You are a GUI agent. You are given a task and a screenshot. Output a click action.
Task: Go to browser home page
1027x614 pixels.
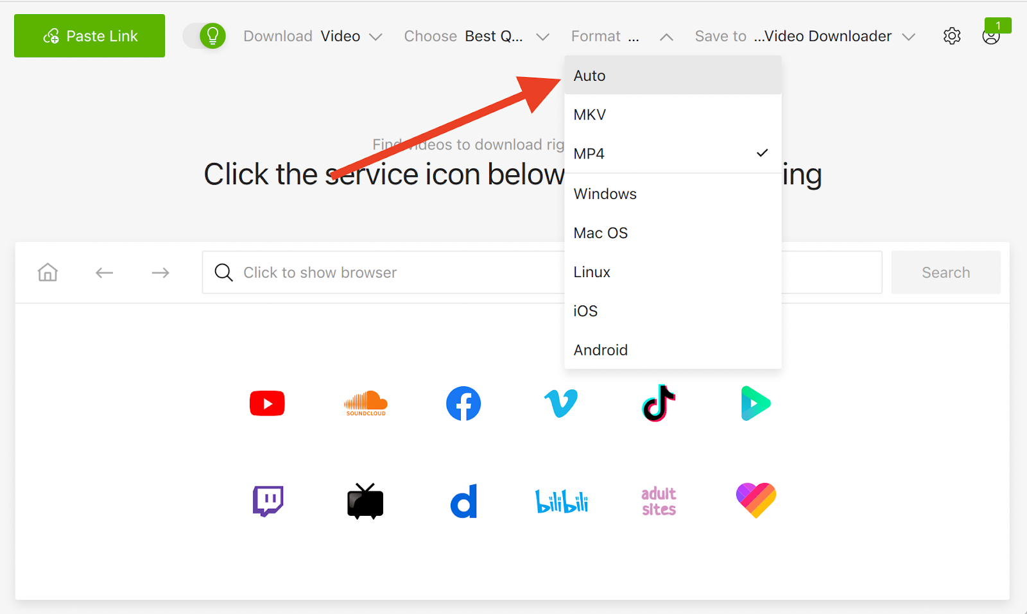pyautogui.click(x=47, y=273)
